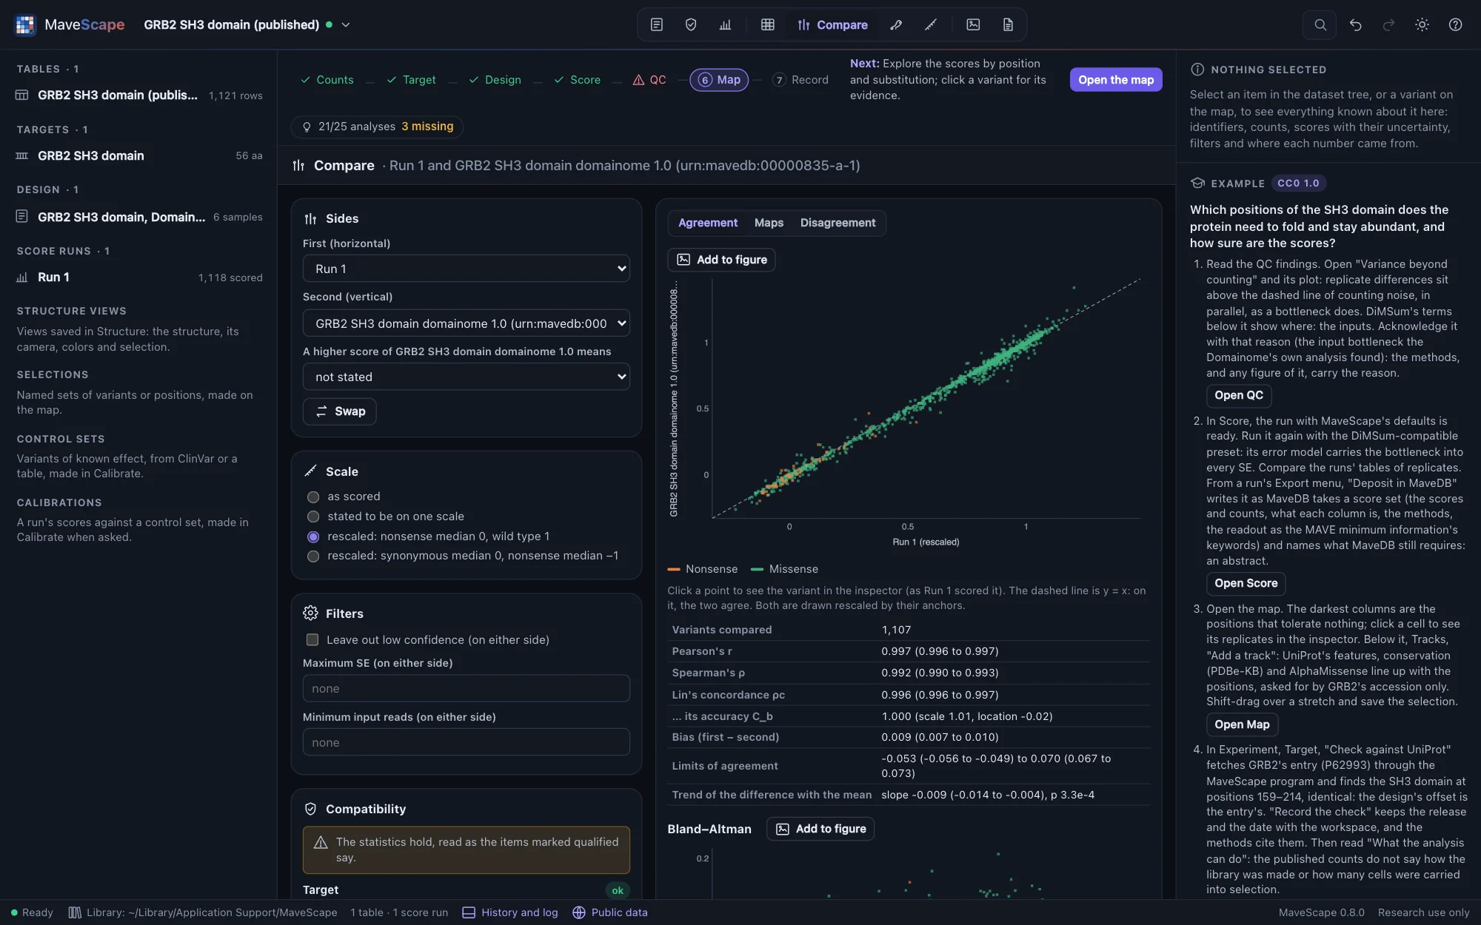Click the Minimum input reads field
1481x925 pixels.
467,742
